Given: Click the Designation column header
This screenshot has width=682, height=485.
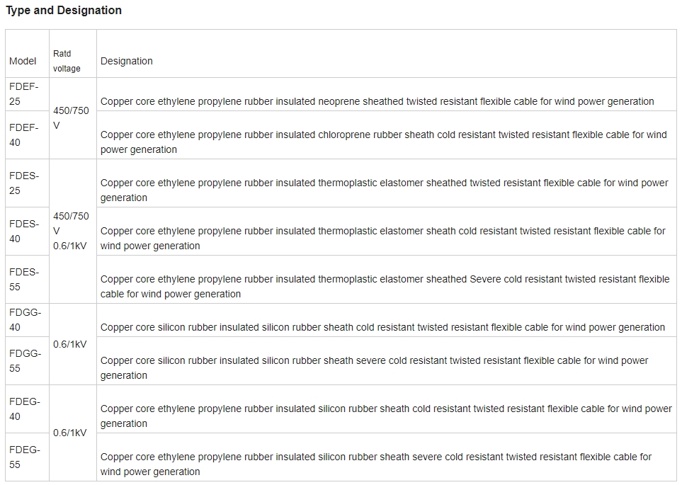Looking at the screenshot, I should 386,54.
